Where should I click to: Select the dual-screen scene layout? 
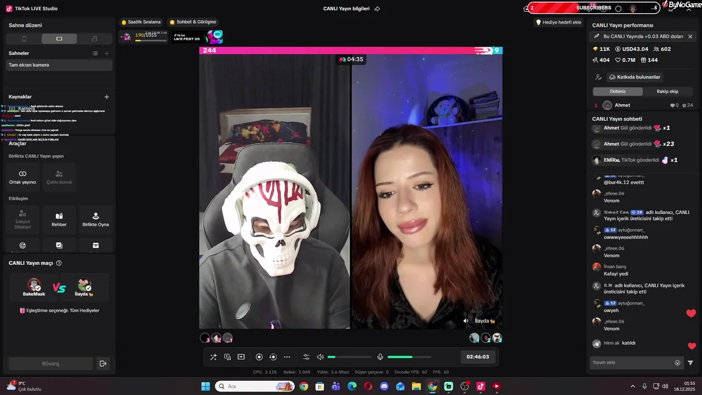point(94,39)
